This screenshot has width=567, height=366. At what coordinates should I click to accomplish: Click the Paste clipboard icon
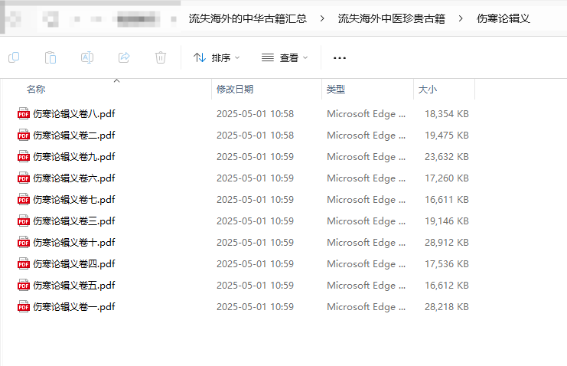pyautogui.click(x=51, y=57)
